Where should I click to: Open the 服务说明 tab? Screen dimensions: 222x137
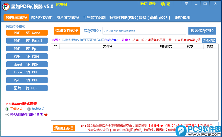coord(183,18)
